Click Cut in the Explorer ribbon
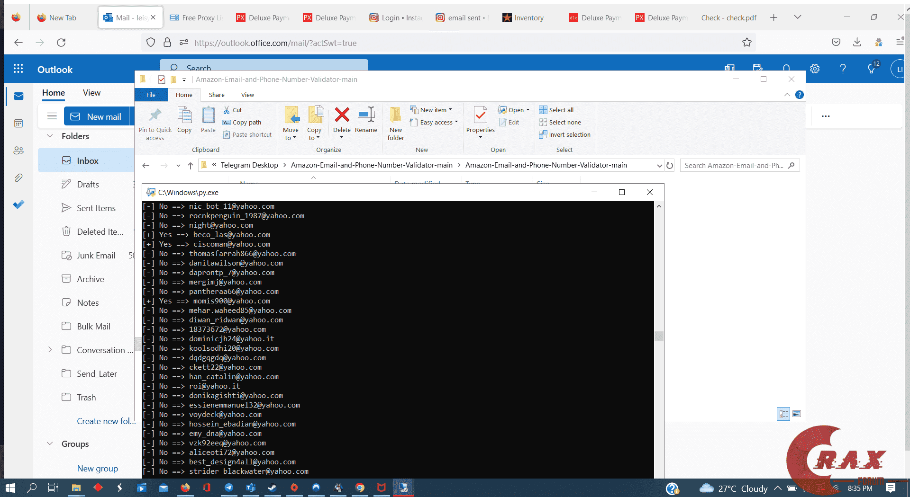The image size is (910, 497). click(x=233, y=110)
